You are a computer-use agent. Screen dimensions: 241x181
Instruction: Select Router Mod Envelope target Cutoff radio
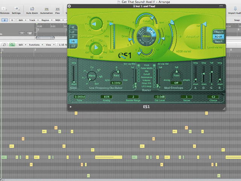(154, 74)
